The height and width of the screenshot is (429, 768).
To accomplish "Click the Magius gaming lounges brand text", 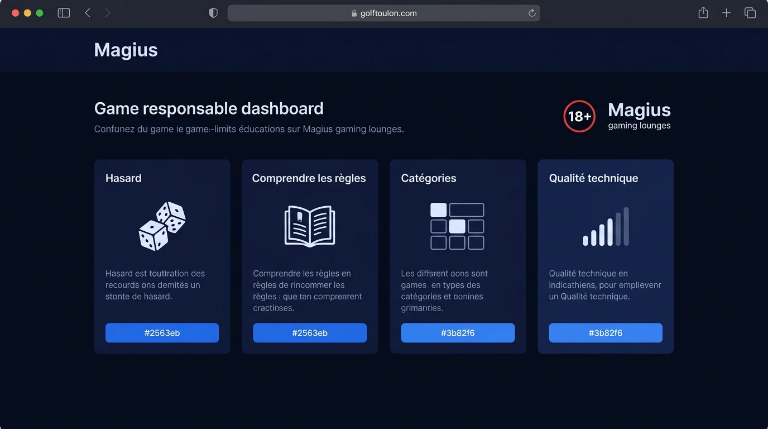I will [x=639, y=116].
